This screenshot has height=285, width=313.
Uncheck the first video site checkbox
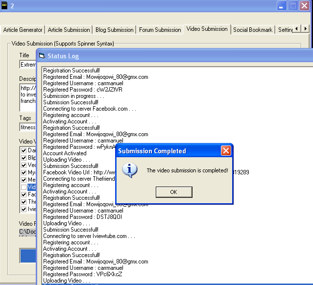pos(24,150)
